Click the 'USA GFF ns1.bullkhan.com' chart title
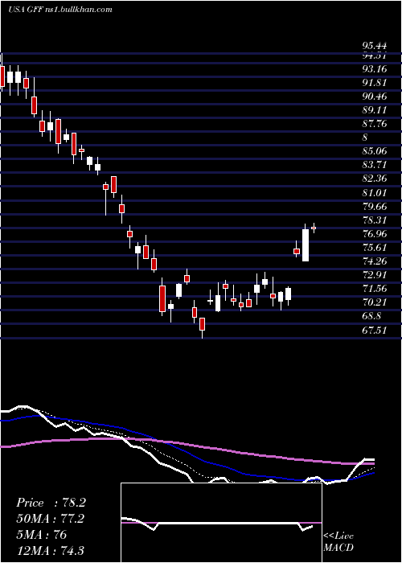Viewport: 402px width, 563px height. click(x=60, y=10)
